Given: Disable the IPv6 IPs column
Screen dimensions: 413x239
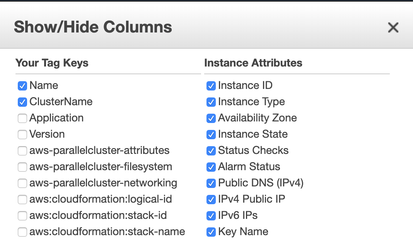Looking at the screenshot, I should [211, 216].
